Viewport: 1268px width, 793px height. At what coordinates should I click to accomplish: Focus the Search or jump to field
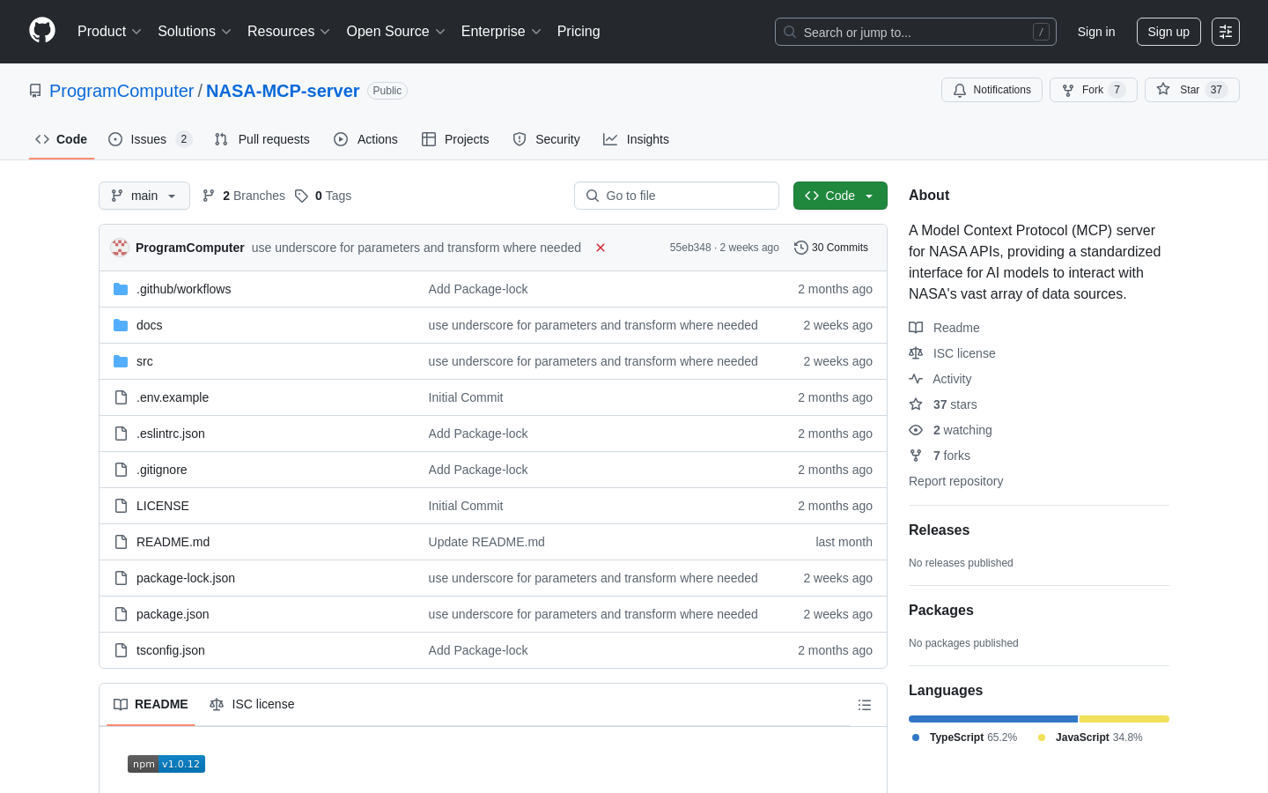[916, 32]
